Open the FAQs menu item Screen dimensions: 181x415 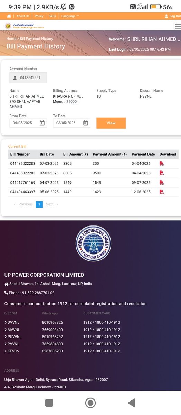53,16
